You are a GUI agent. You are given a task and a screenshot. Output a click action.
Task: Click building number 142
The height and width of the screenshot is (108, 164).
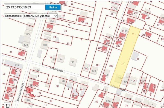[47, 38]
